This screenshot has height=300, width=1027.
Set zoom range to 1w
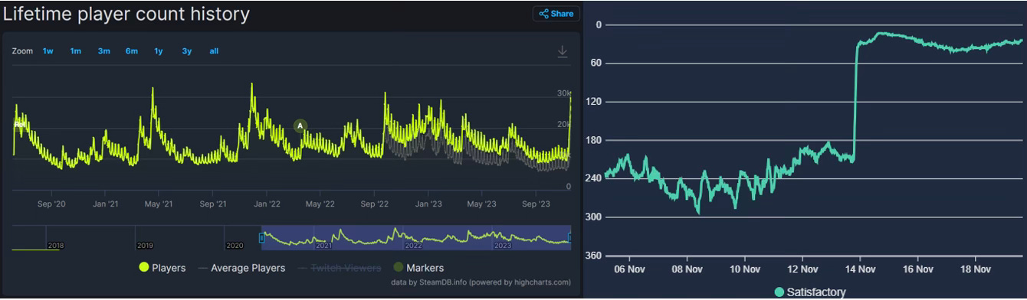click(x=48, y=51)
